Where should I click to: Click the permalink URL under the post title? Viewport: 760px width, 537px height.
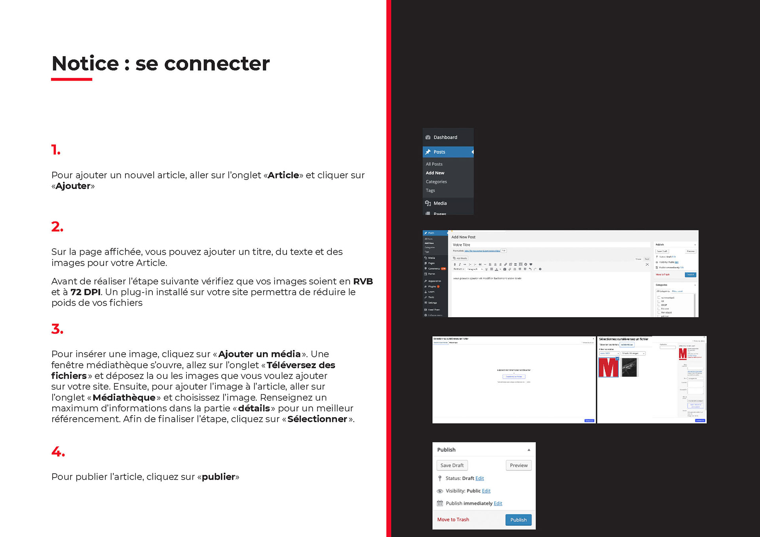tap(482, 251)
